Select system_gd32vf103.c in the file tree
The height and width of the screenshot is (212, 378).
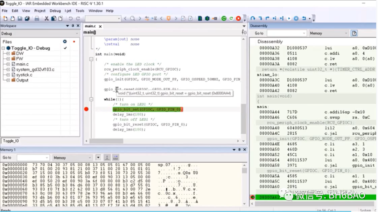pos(35,69)
